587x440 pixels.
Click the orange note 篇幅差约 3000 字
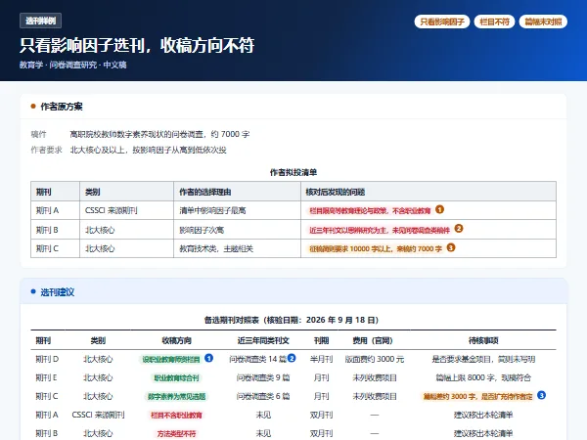pos(477,396)
